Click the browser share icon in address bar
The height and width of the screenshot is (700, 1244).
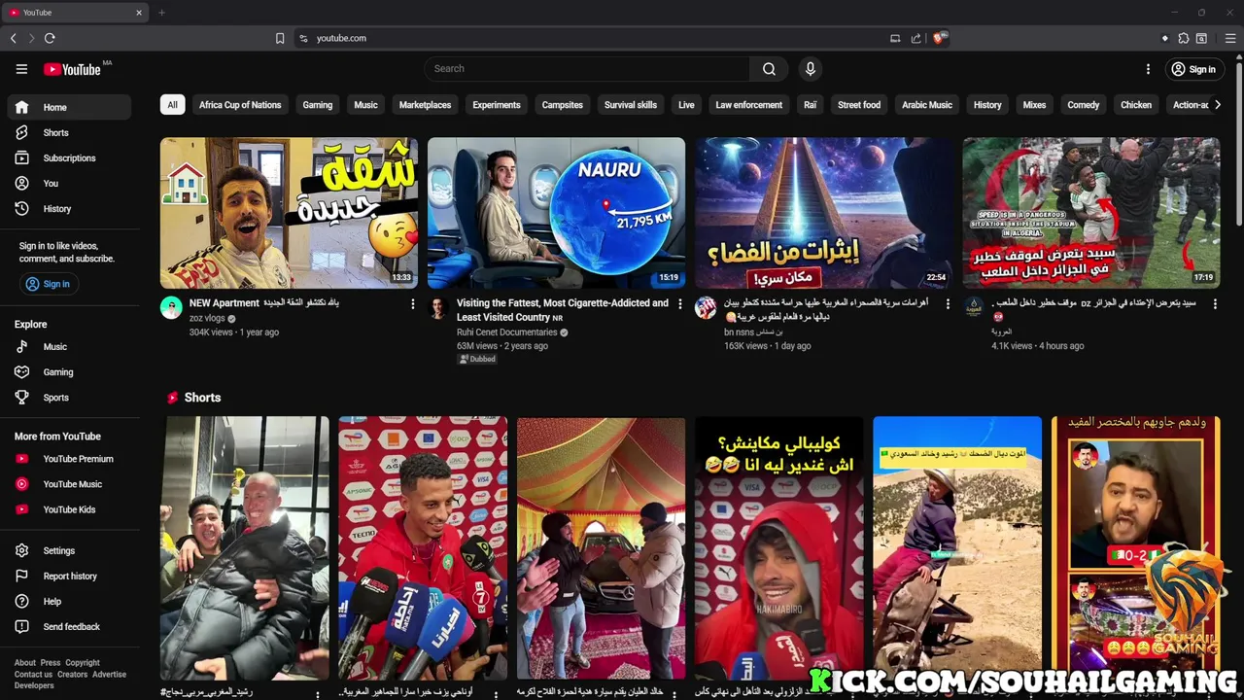pyautogui.click(x=916, y=38)
